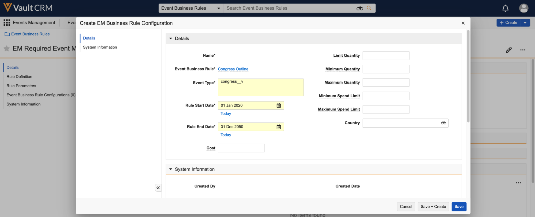Expand the arrow next to Create button

[525, 23]
